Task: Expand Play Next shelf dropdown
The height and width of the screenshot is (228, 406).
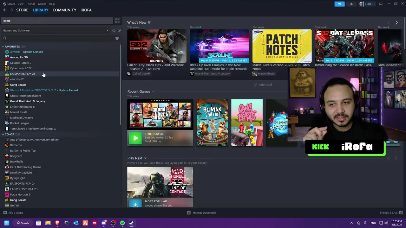Action: pos(145,158)
